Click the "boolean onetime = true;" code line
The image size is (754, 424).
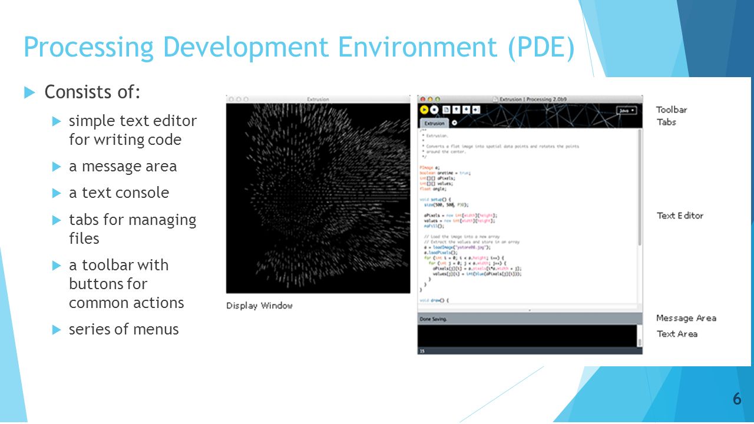pos(445,173)
